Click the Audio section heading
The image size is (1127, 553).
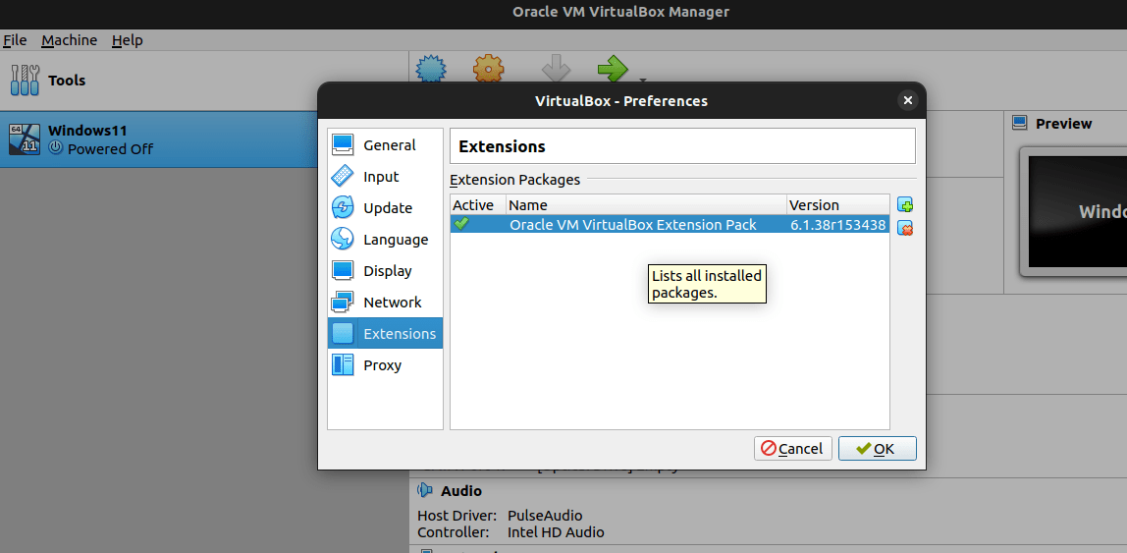click(460, 490)
